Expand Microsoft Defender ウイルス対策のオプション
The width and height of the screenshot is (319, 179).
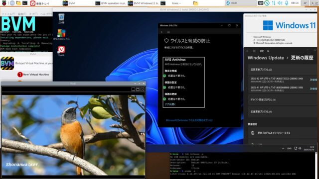[189, 120]
